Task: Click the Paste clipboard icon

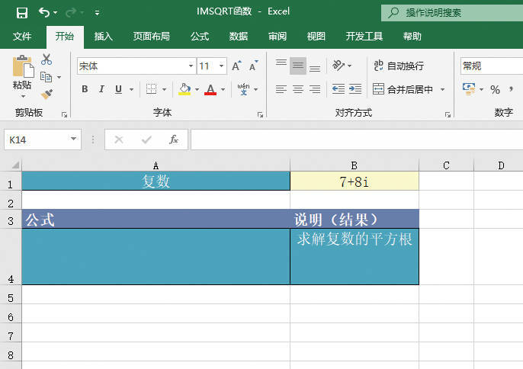Action: point(22,70)
